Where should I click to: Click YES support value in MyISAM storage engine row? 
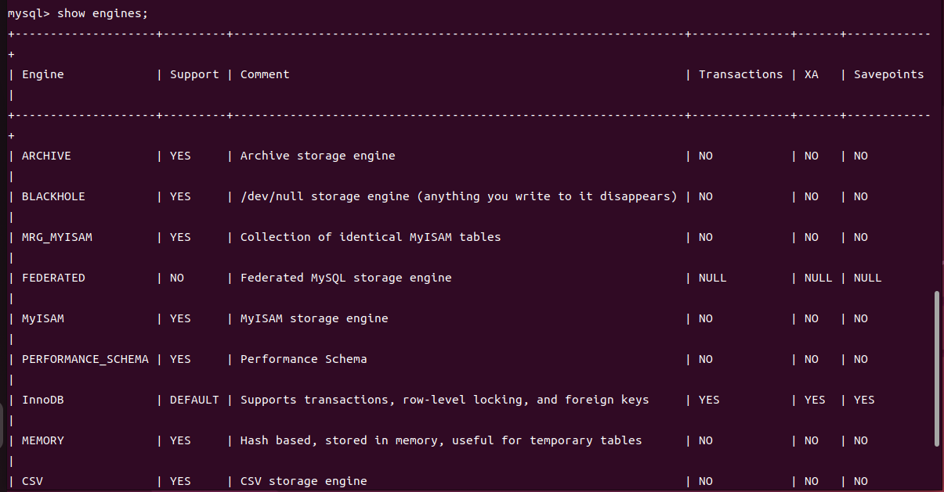click(180, 318)
